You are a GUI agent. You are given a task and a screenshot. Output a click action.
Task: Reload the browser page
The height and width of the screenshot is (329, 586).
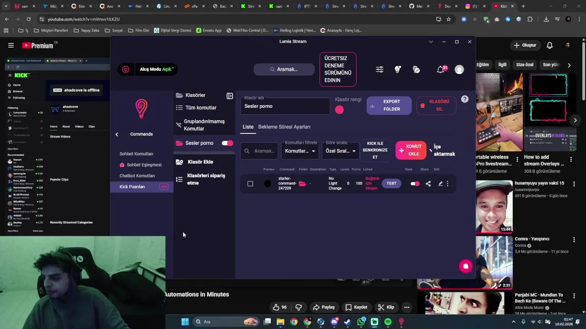pyautogui.click(x=28, y=19)
